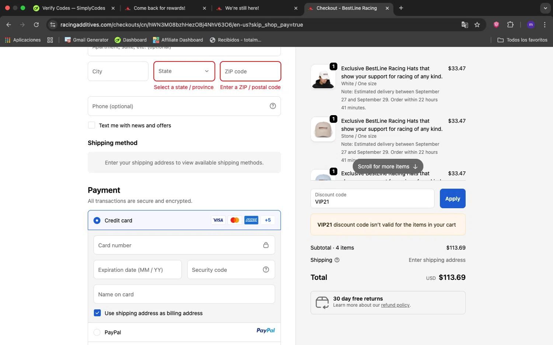This screenshot has width=553, height=345.
Task: Show the +5 more card types
Action: (x=268, y=220)
